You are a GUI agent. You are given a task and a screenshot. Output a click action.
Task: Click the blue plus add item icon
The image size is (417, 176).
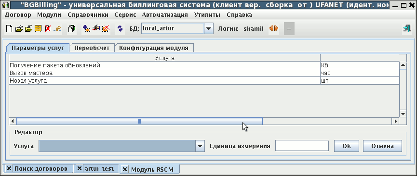86,28
